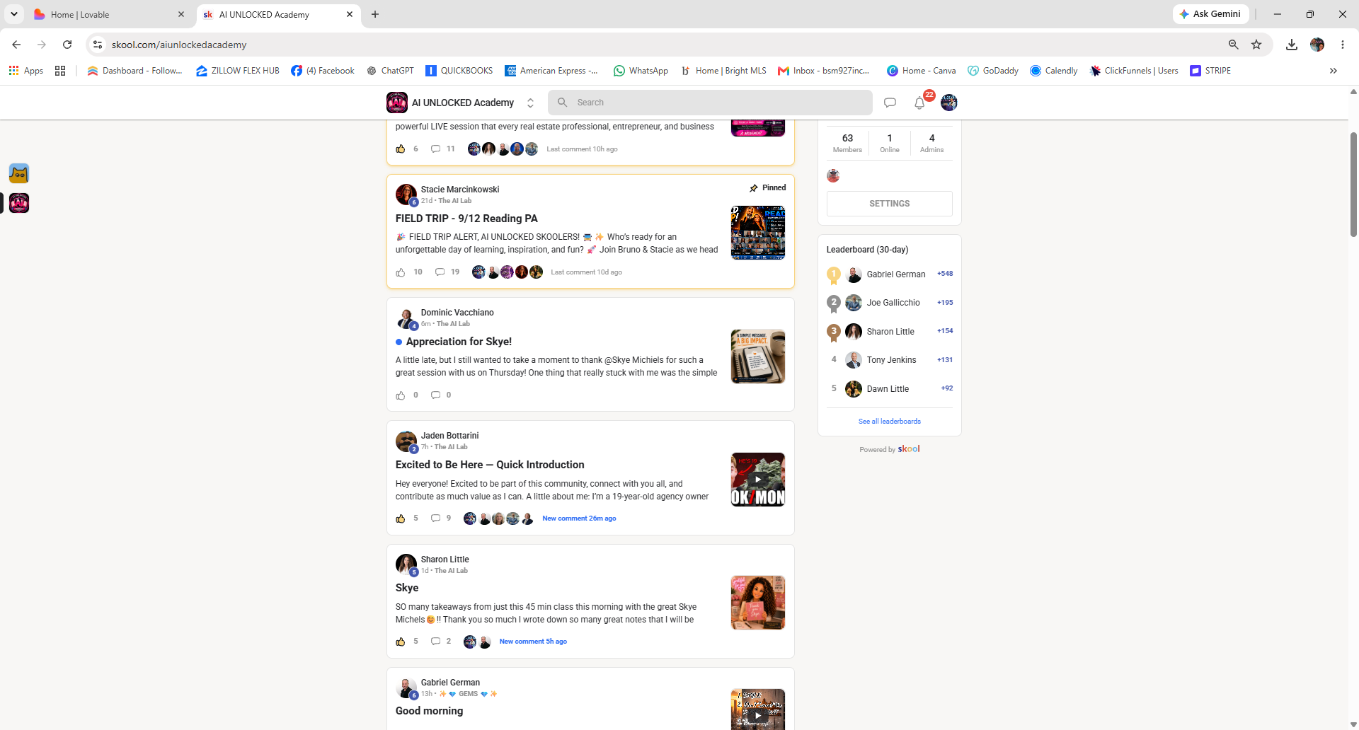Viewport: 1359px width, 730px height.
Task: Click the 4 Admins count
Action: (931, 142)
